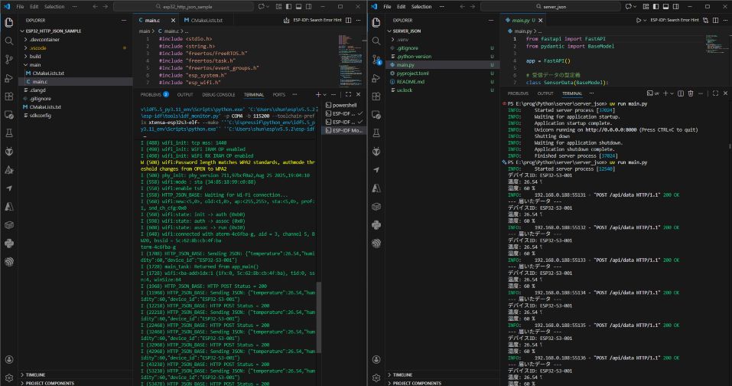Open Manage gear in server_json window
Screen dimensions: 732x386
click(x=376, y=378)
